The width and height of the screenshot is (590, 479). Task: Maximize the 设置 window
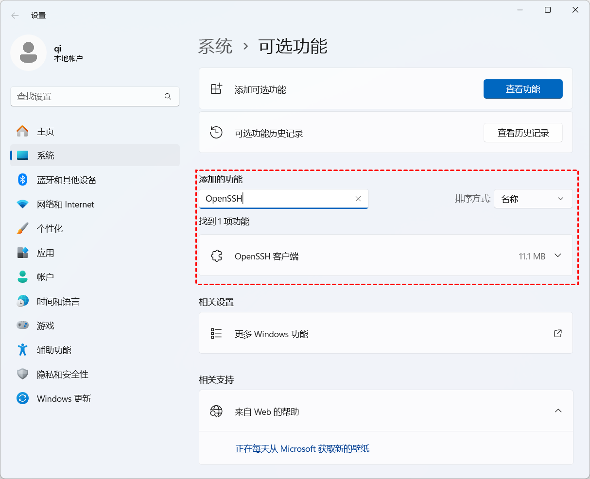click(548, 10)
